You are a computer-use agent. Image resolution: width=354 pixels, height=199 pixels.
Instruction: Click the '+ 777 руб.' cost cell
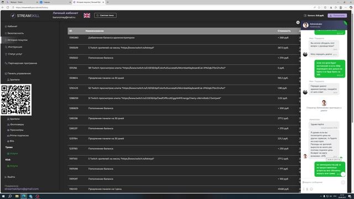coord(283,169)
